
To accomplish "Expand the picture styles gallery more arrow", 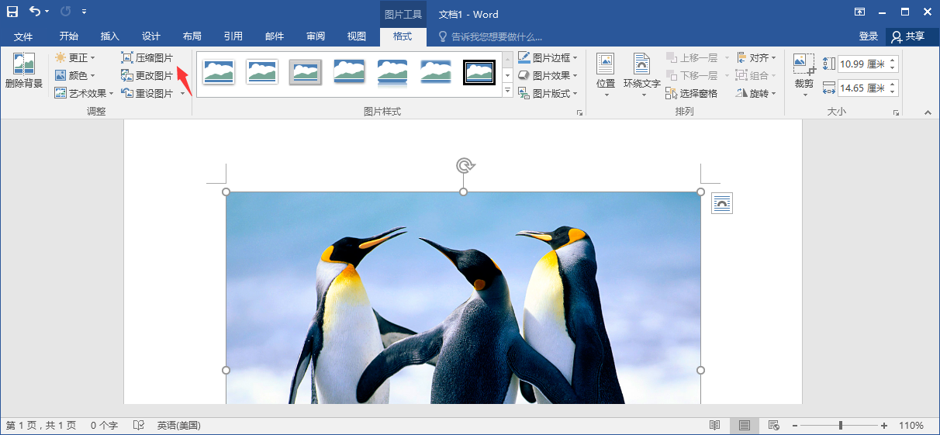I will (507, 91).
